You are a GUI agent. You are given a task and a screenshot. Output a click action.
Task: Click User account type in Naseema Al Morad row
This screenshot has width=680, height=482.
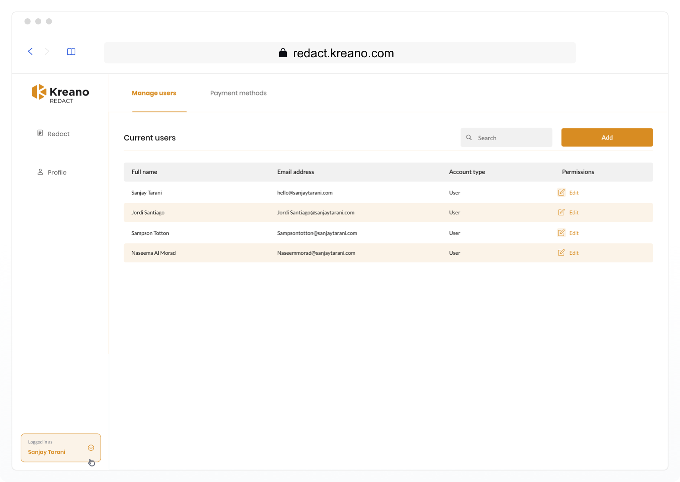tap(454, 253)
